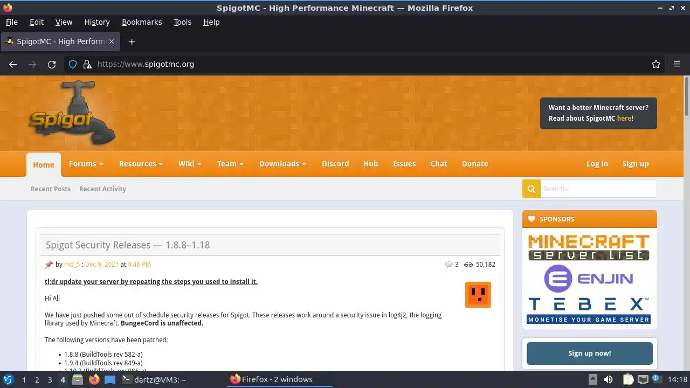The image size is (690, 388).
Task: Open the Discord link in navigation
Action: click(x=335, y=164)
